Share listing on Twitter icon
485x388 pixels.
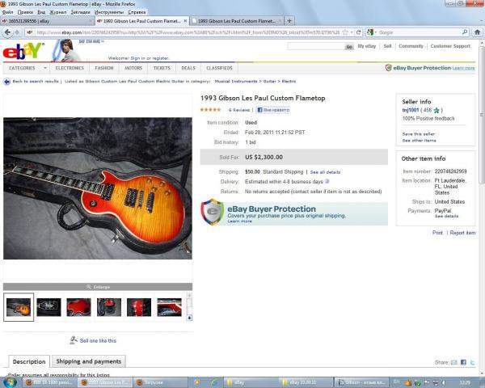coord(472,362)
